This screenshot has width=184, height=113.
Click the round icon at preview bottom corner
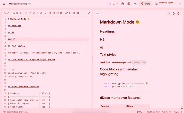(x=182, y=108)
